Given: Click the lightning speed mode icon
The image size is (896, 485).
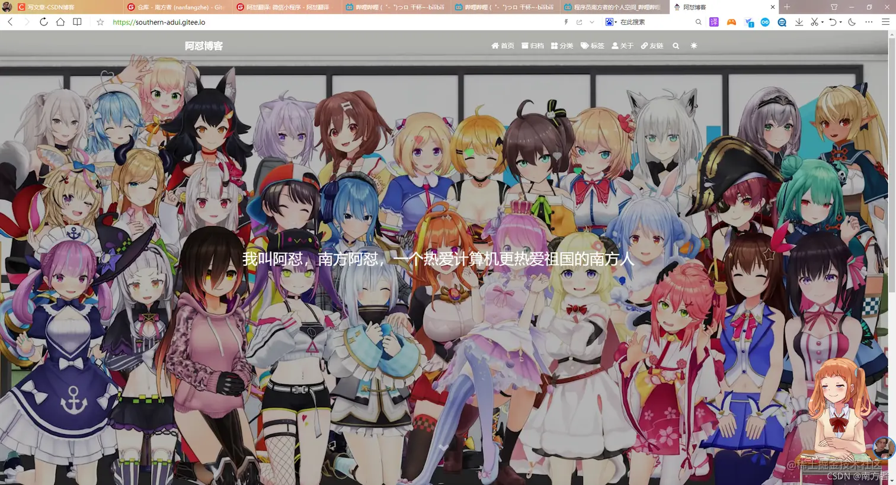Looking at the screenshot, I should point(566,22).
